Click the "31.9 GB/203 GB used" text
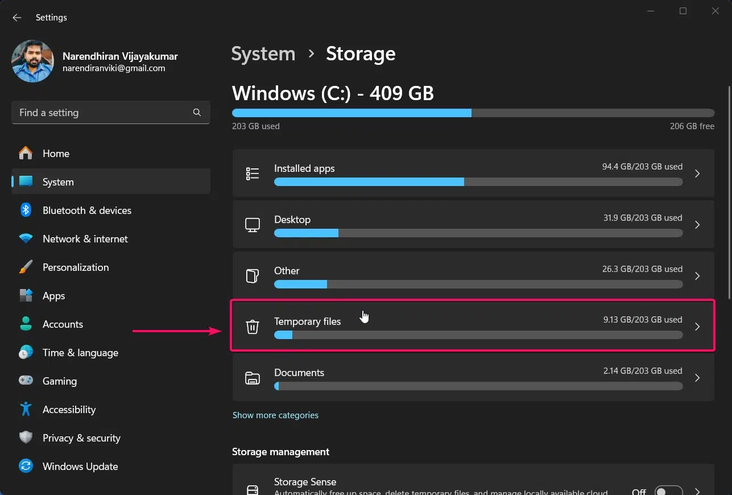Screen dimensions: 732x495 [x=643, y=218]
